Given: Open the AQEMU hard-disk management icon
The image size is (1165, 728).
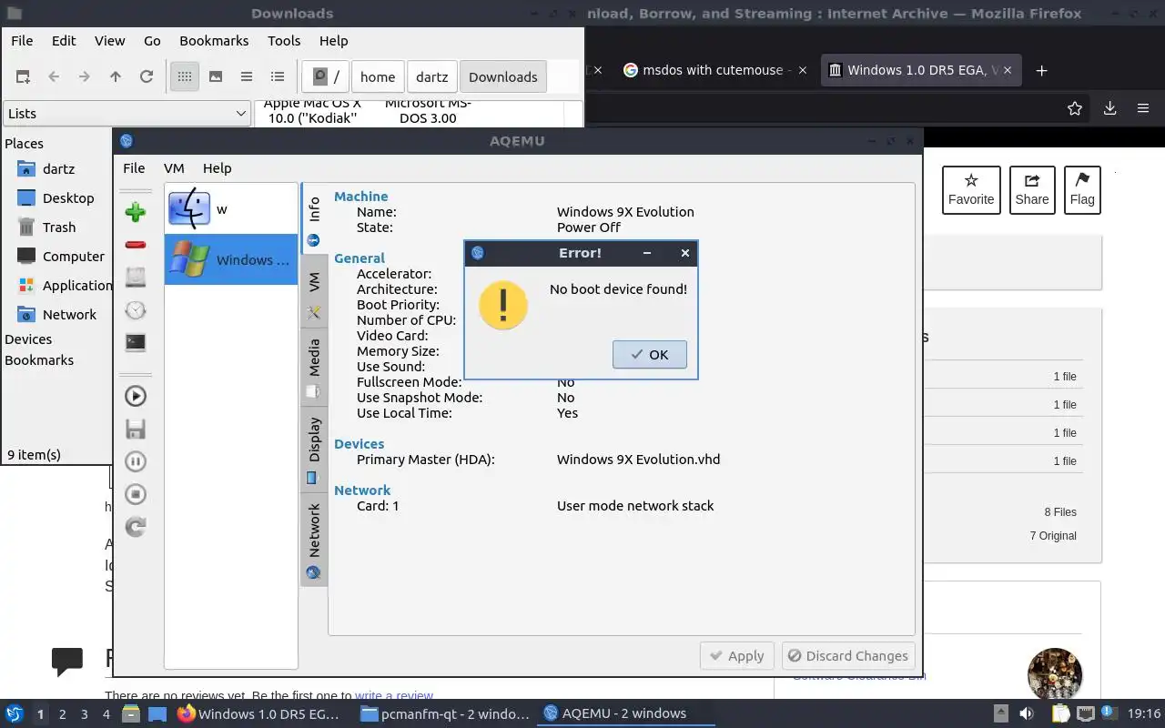Looking at the screenshot, I should (x=136, y=278).
